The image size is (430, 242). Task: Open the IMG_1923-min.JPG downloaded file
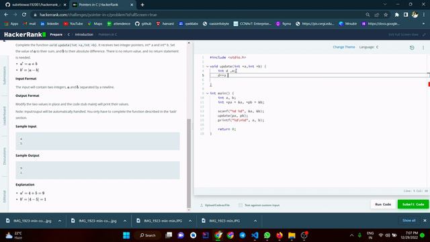[x=224, y=220]
